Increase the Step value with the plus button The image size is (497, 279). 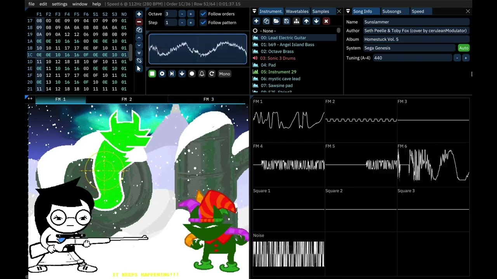click(x=190, y=22)
